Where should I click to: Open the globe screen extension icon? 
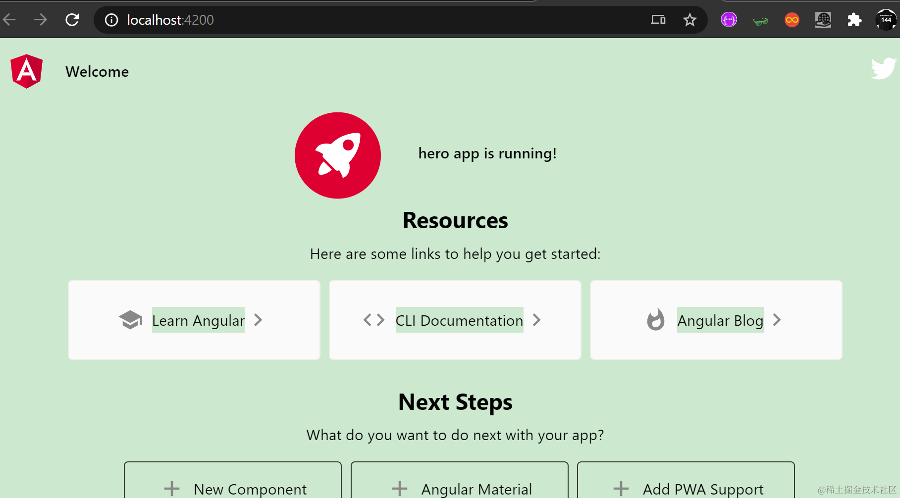pos(823,20)
